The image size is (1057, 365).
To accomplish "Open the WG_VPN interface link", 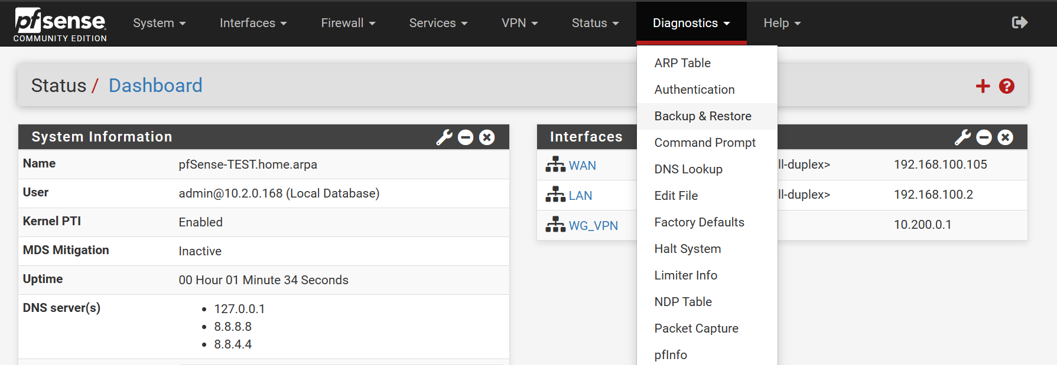I will (593, 226).
